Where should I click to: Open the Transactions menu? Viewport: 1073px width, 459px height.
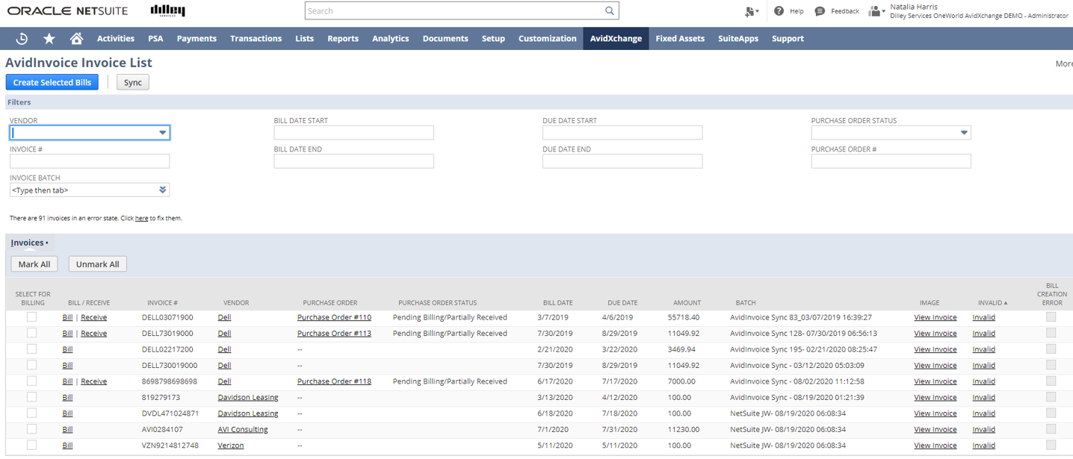tap(256, 39)
